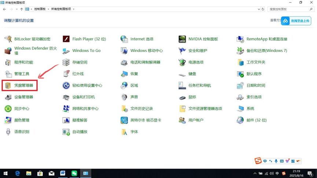Image resolution: width=317 pixels, height=178 pixels.
Task: Open the 区域 globe clock icon
Action: [124, 86]
